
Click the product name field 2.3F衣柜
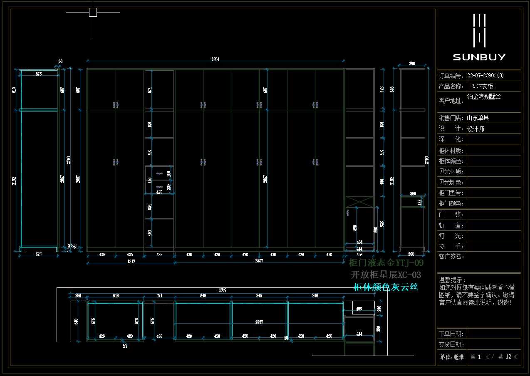pos(482,87)
